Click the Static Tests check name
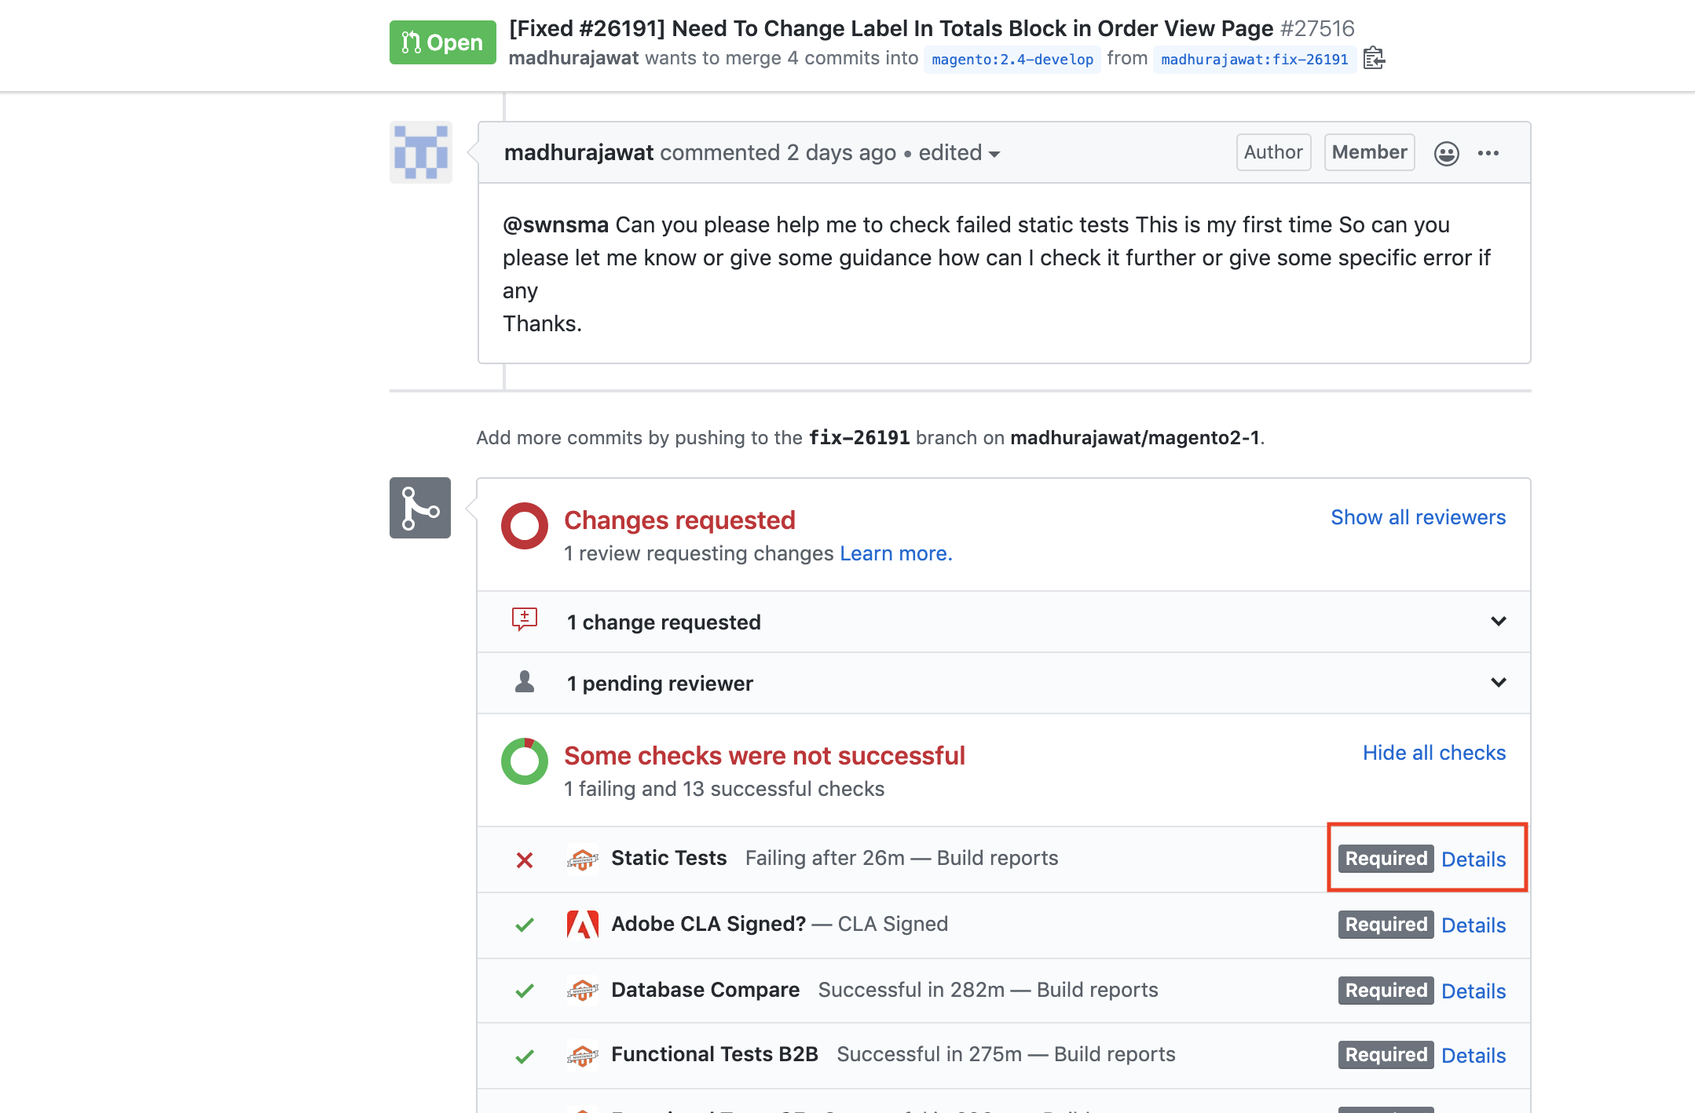Image resolution: width=1695 pixels, height=1113 pixels. 668,858
